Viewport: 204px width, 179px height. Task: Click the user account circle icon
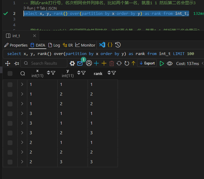[x=89, y=63]
